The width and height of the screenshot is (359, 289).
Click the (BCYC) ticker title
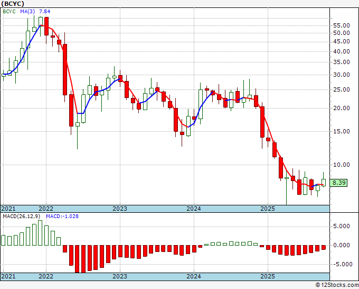pyautogui.click(x=13, y=4)
